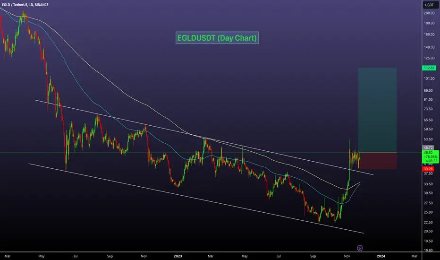Click the 73.50 price axis label
Viewport: 440px width, 260px height.
coord(428,109)
